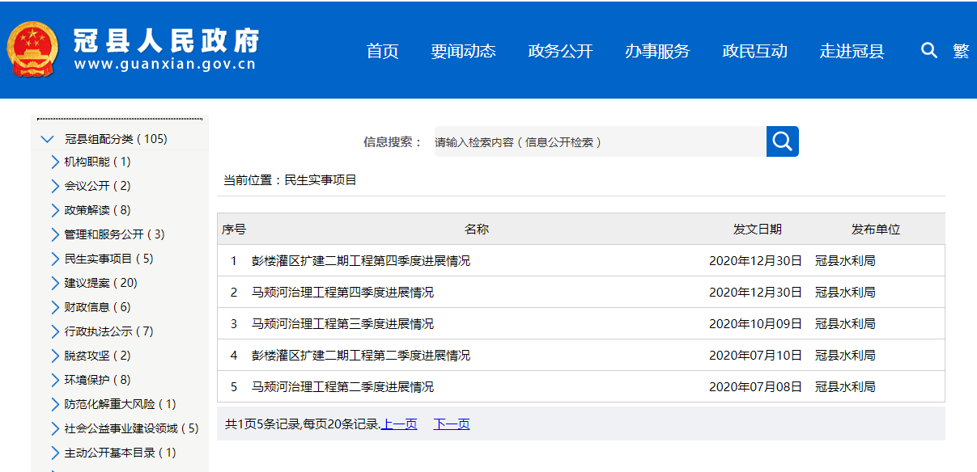977x472 pixels.
Task: Focus the 信息公开检索 search input field
Action: tap(599, 141)
